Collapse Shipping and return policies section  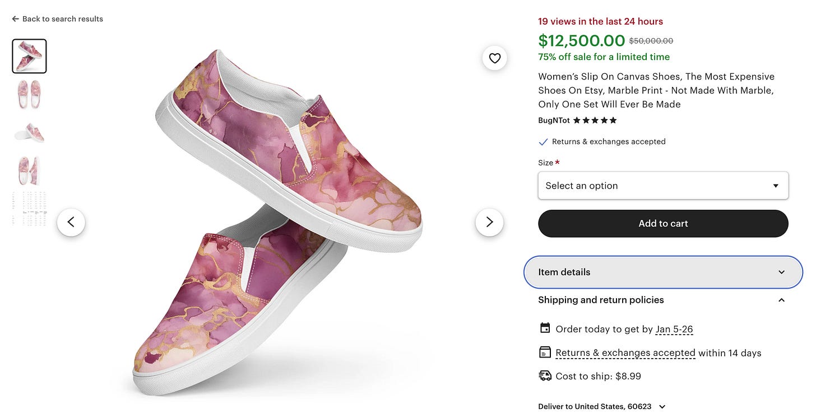tap(781, 300)
